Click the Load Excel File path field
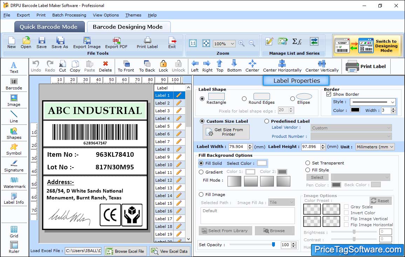The image size is (405, 257). click(83, 251)
